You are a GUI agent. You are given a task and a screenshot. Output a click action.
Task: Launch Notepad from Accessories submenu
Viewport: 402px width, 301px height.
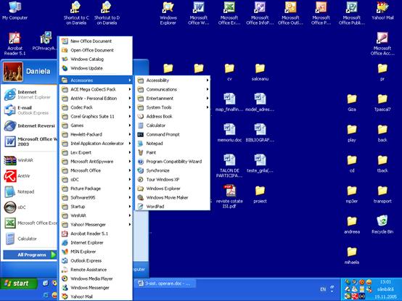click(173, 144)
